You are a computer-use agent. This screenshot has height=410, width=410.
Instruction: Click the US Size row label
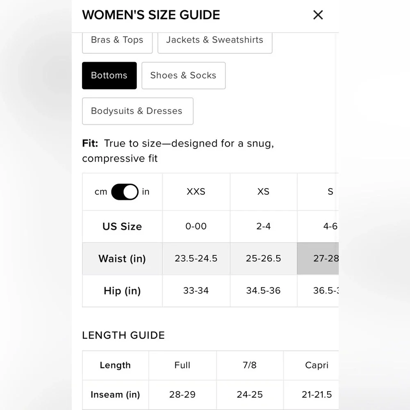click(122, 226)
